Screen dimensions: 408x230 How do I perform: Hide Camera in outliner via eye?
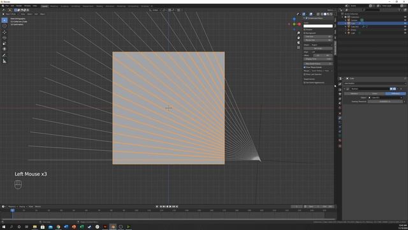[x=405, y=20]
